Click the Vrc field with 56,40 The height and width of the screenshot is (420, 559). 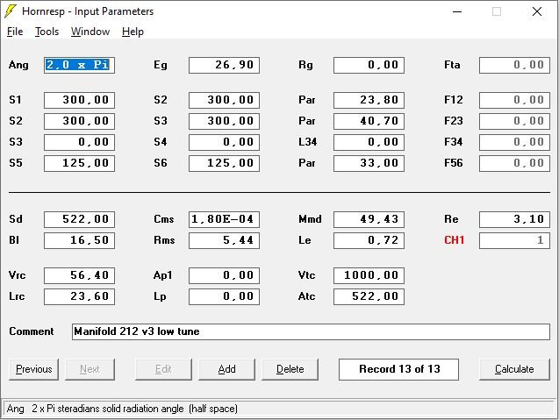(79, 275)
